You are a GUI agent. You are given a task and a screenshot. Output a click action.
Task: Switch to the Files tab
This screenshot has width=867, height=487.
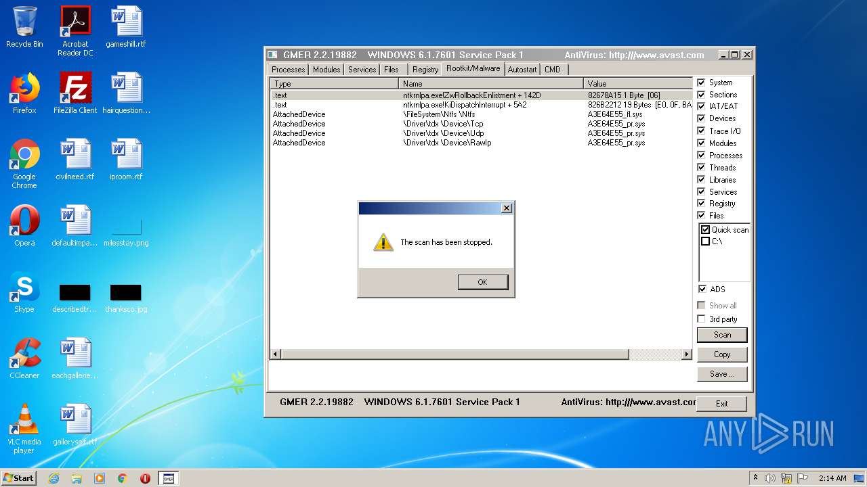[392, 70]
